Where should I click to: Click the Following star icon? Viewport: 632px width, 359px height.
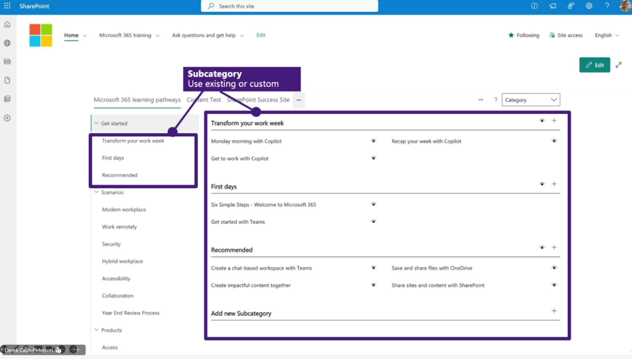pyautogui.click(x=511, y=35)
